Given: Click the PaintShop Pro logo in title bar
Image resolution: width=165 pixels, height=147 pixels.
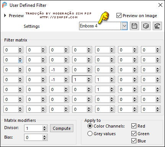Looking at the screenshot, I should point(5,5).
